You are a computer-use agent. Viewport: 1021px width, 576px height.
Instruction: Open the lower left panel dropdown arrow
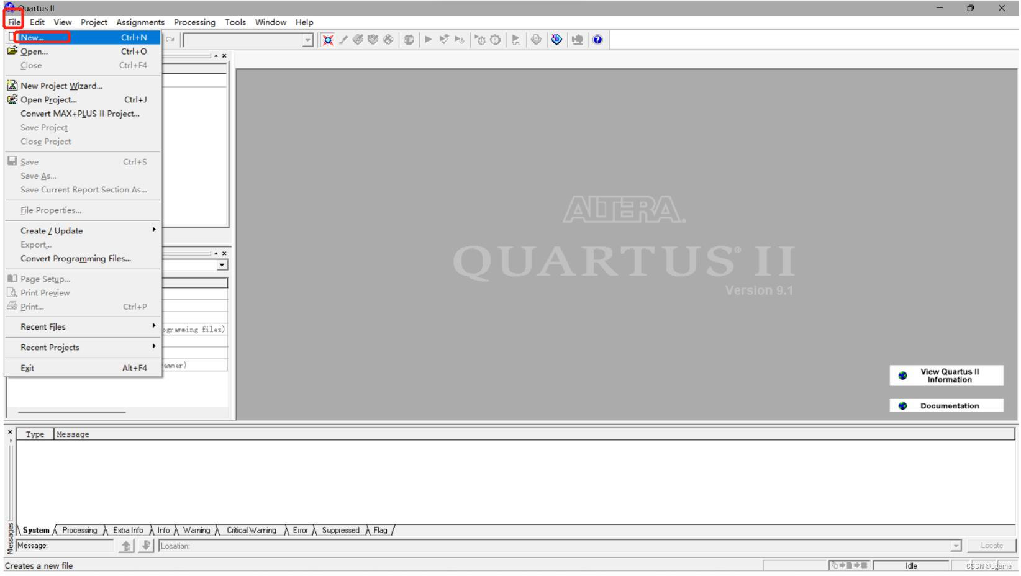point(222,265)
